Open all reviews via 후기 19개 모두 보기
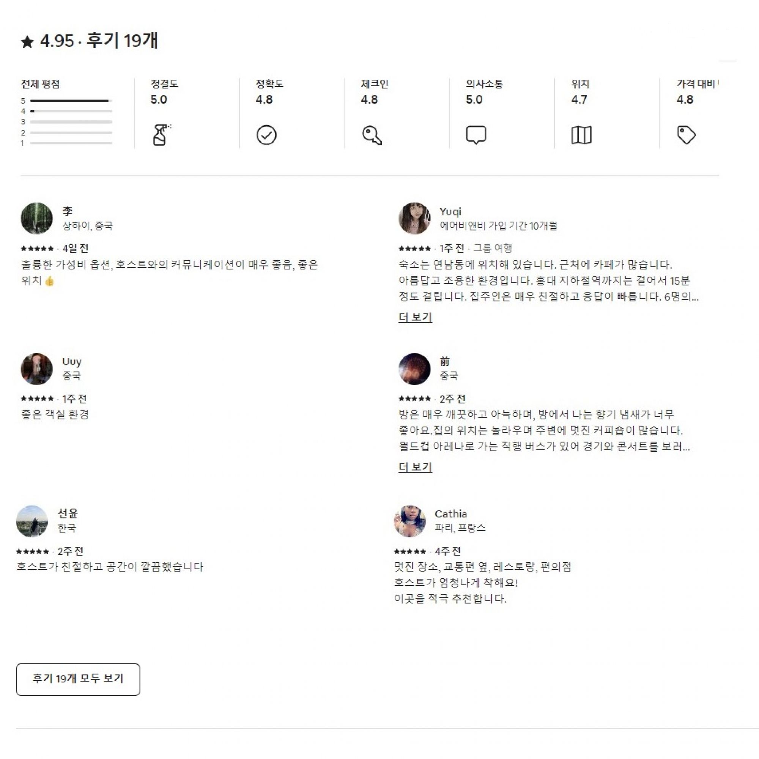Viewport: 759px width, 759px height. coord(78,680)
